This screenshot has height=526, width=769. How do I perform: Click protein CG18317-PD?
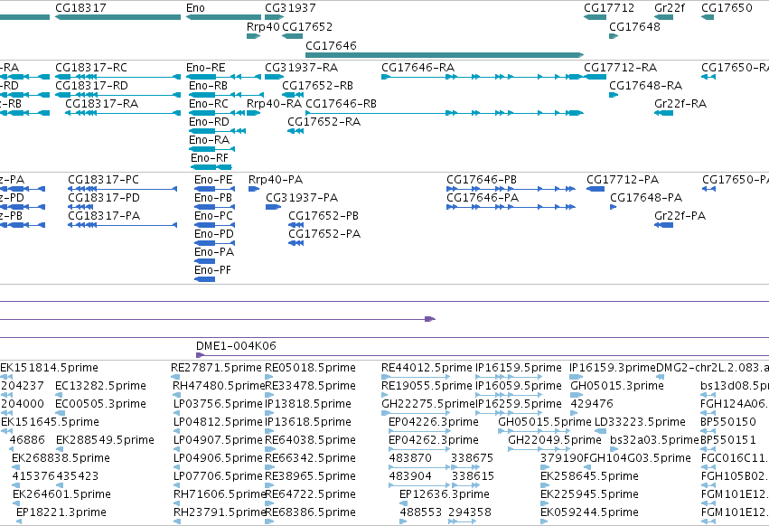tap(104, 198)
